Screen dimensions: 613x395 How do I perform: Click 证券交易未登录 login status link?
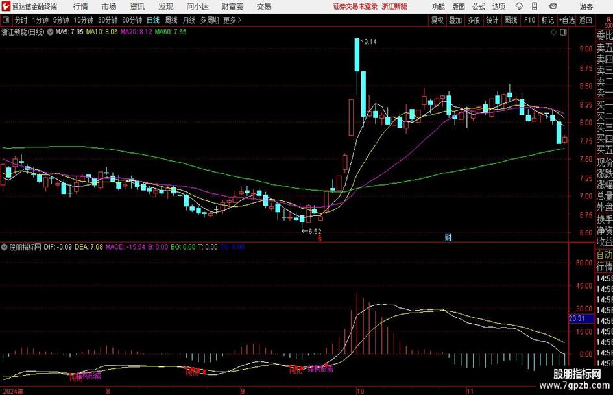pos(355,6)
